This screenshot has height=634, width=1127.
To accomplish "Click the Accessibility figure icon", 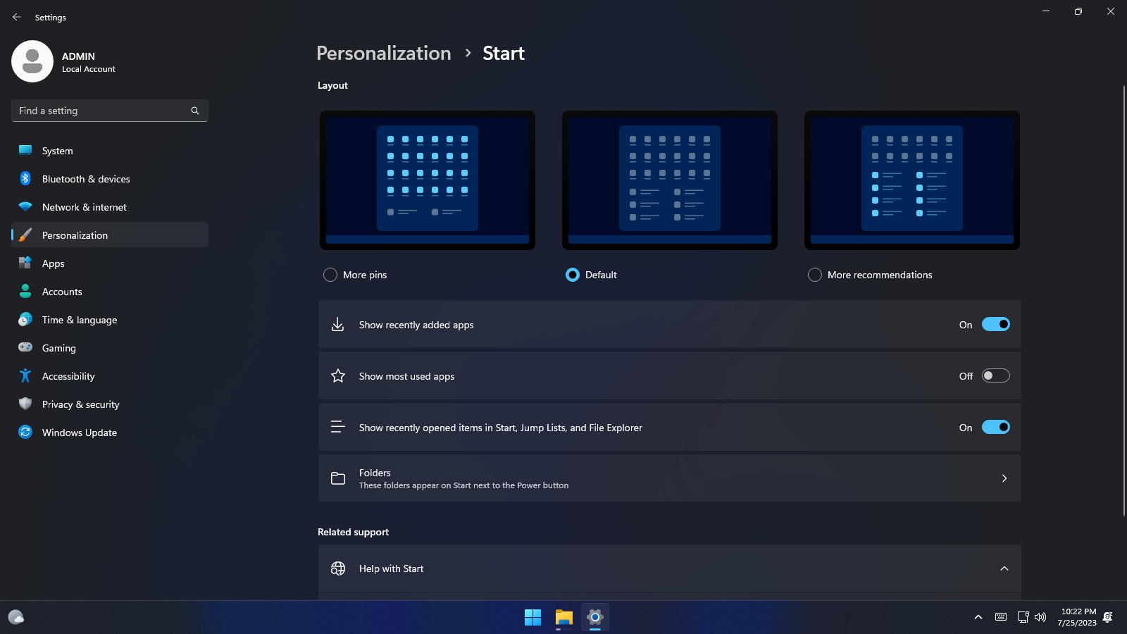I will pos(25,375).
